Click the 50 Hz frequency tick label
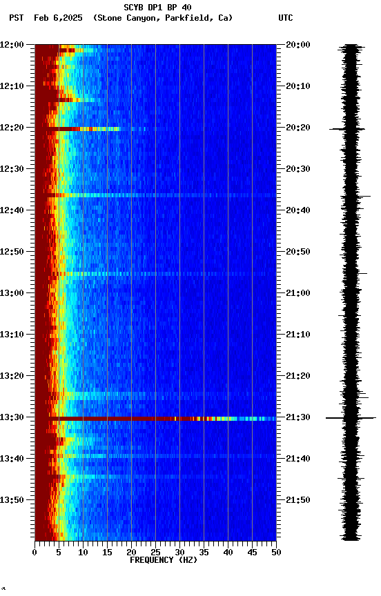This screenshot has height=596, width=381. tap(276, 553)
